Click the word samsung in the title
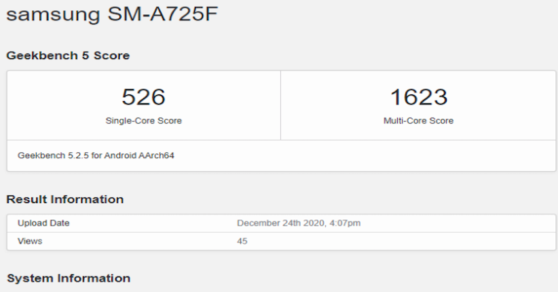The image size is (558, 292). 53,15
